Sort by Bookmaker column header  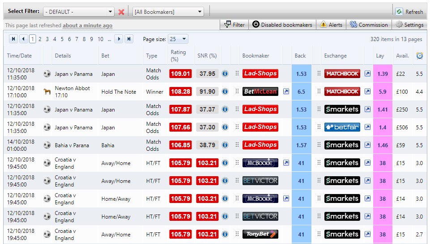point(255,56)
